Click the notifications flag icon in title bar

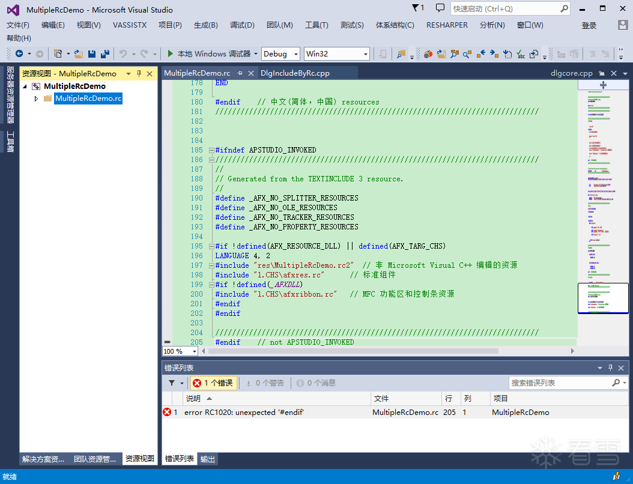[416, 8]
